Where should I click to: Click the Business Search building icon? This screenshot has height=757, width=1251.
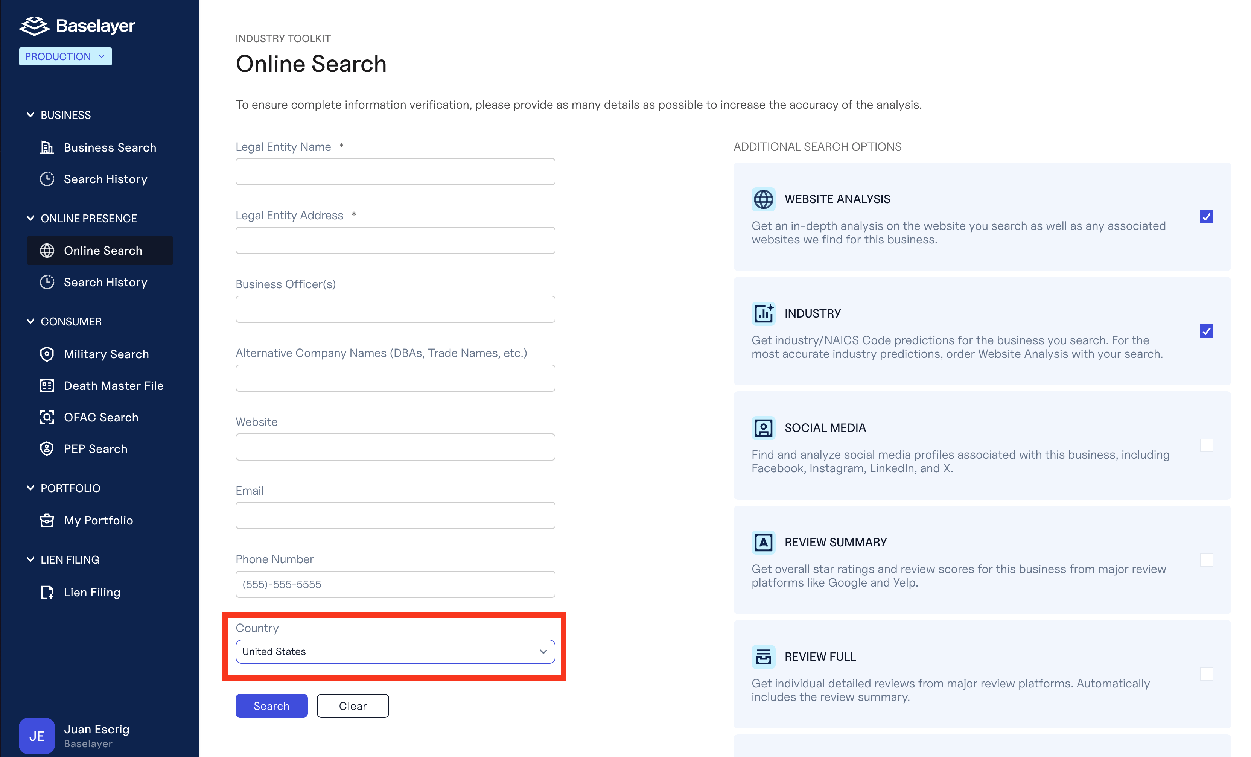[x=47, y=147]
